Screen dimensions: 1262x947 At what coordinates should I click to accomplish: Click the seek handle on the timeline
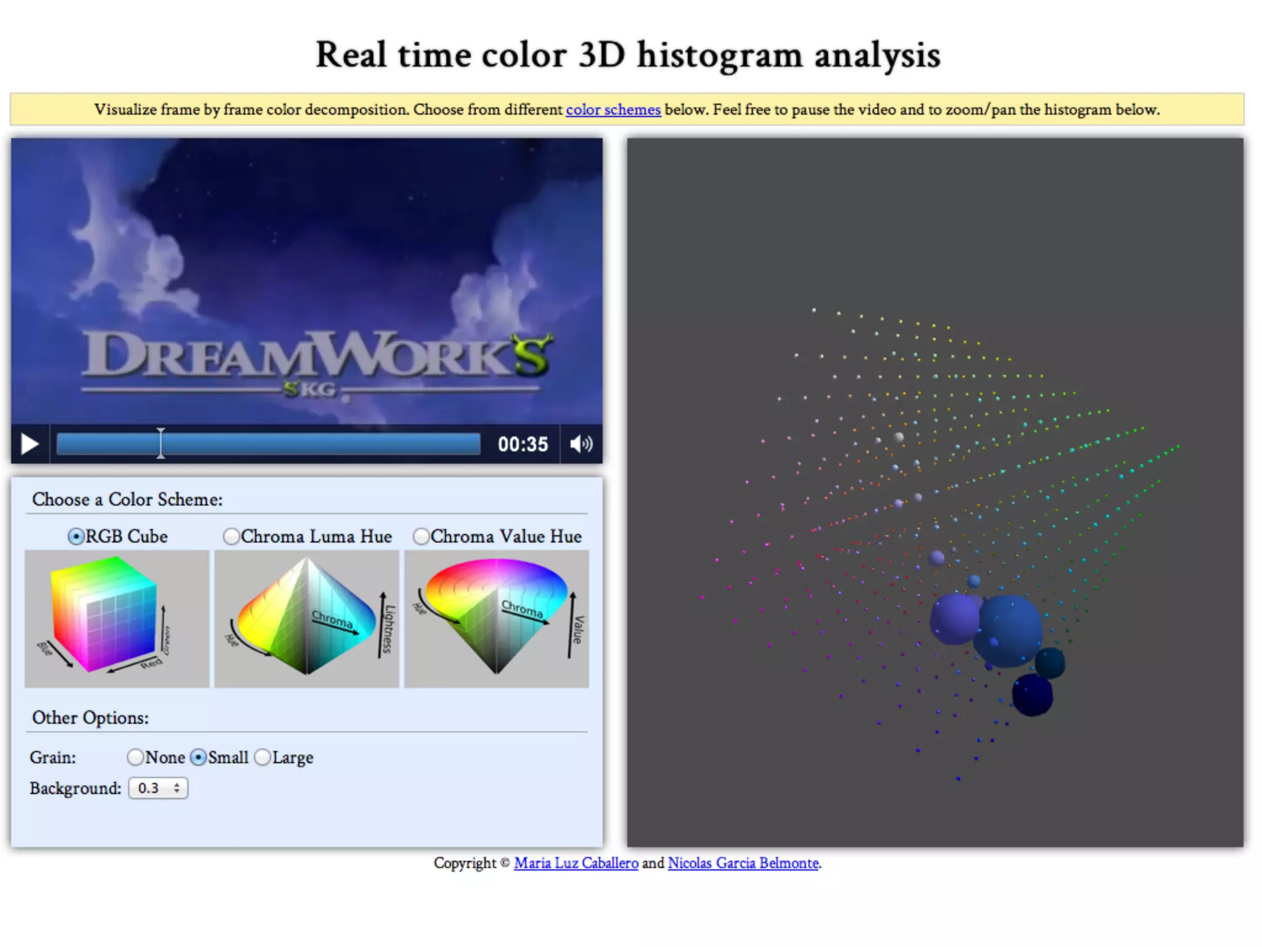(x=161, y=444)
